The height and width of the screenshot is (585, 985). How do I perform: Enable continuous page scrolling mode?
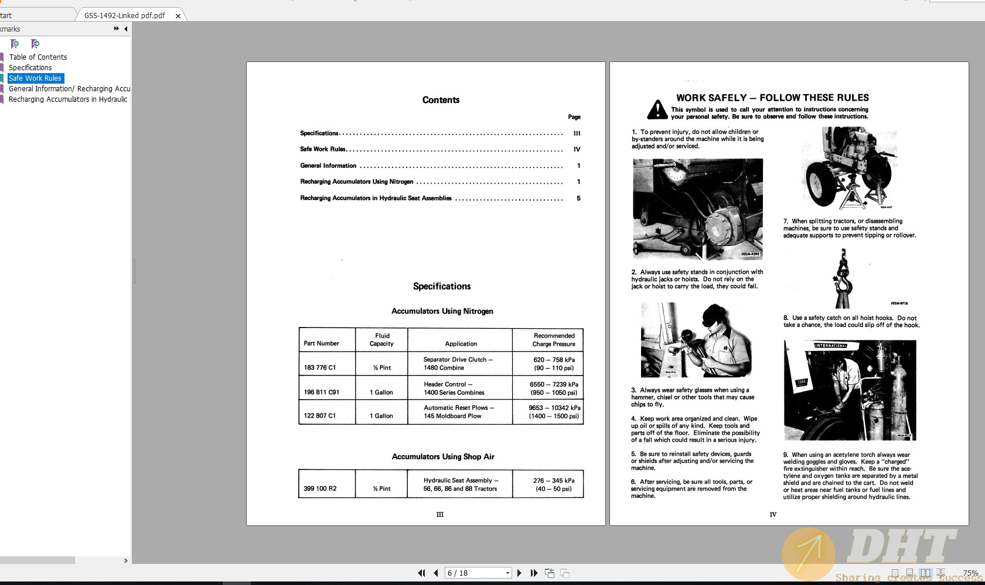click(910, 573)
